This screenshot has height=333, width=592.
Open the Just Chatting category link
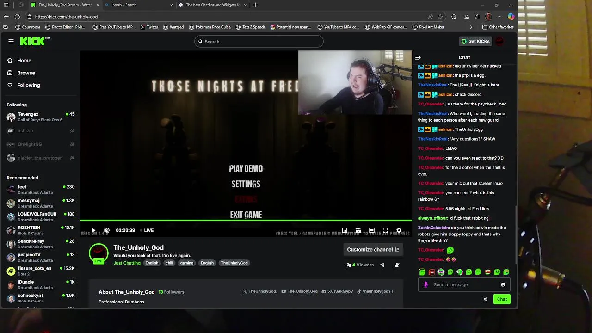127,263
